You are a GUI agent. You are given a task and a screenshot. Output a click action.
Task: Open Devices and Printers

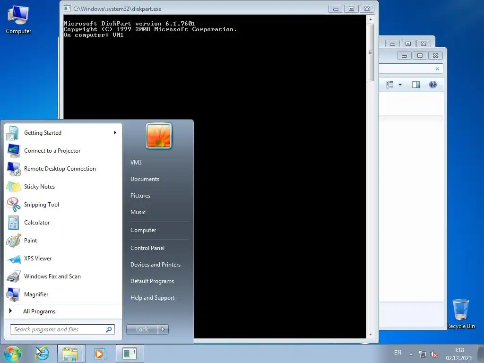(155, 265)
